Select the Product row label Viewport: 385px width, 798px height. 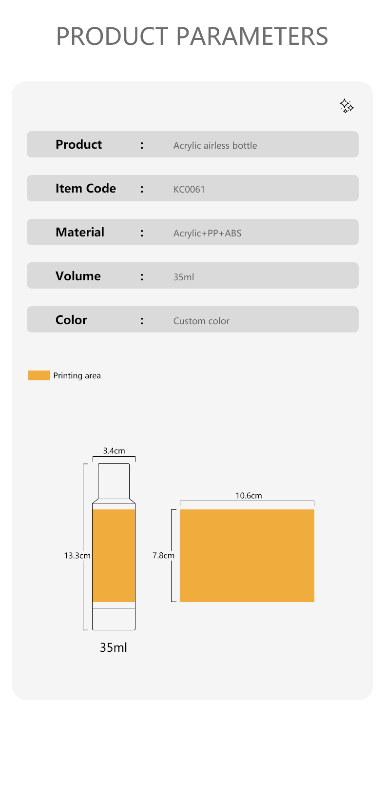click(78, 144)
